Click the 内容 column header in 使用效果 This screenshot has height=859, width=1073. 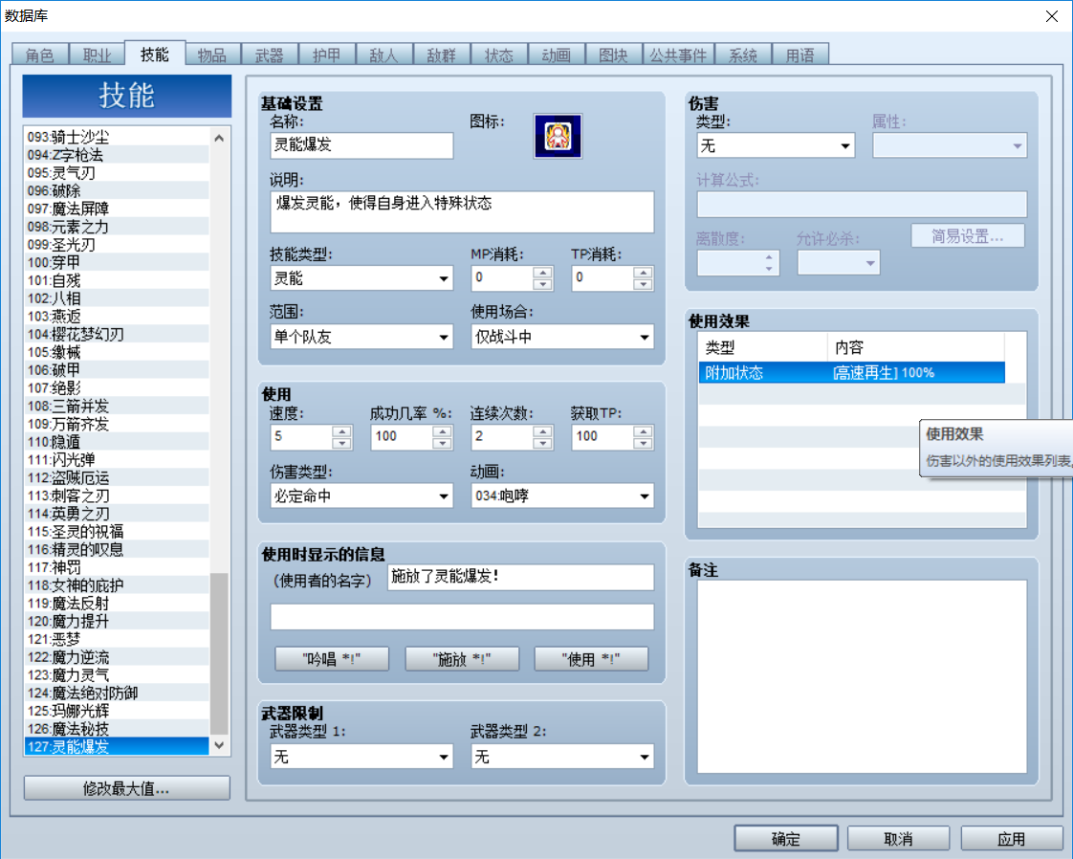[x=916, y=347]
